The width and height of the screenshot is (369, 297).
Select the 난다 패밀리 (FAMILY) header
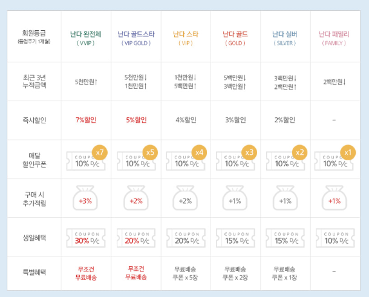pyautogui.click(x=334, y=38)
